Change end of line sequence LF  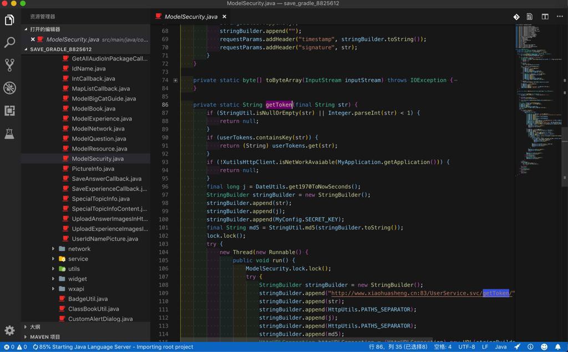[485, 347]
